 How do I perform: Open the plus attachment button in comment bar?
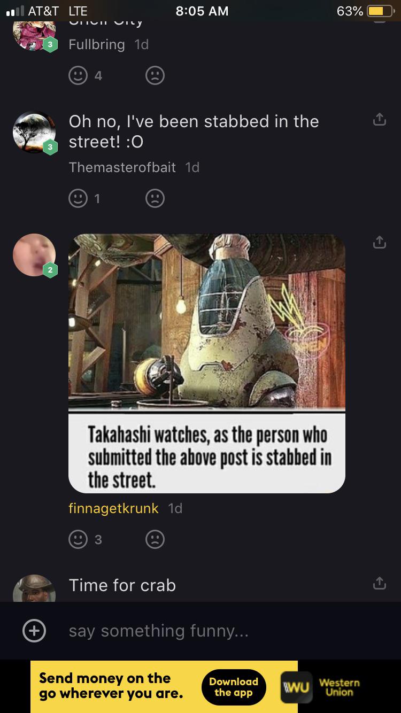(x=34, y=631)
